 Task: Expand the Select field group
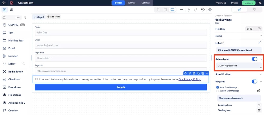coord(4,64)
